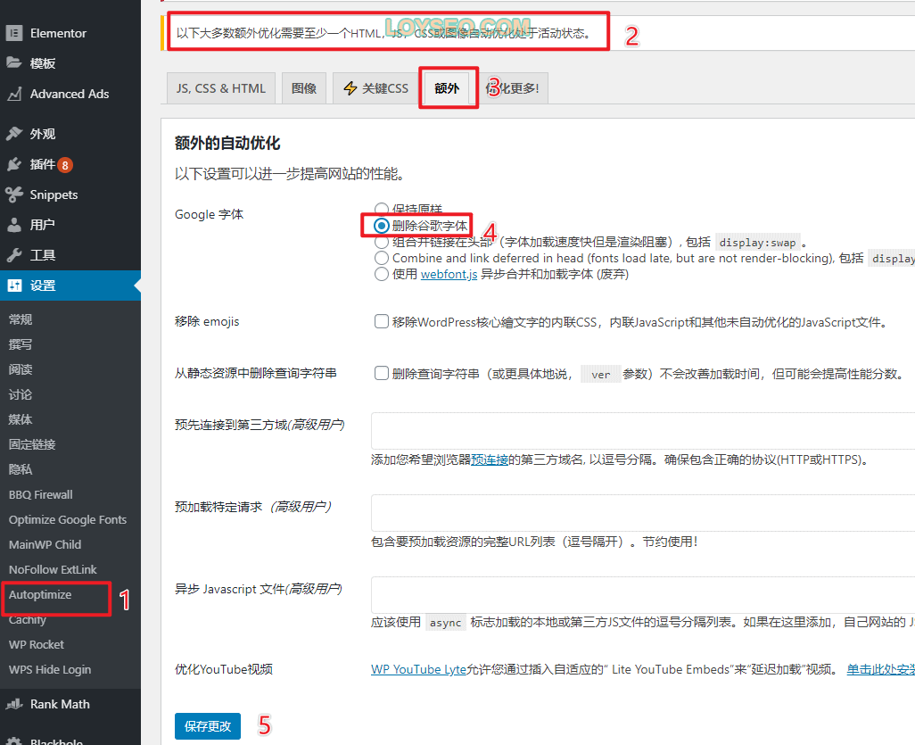Open the 优化更多! tab
Screen dimensions: 915x745
click(x=513, y=88)
